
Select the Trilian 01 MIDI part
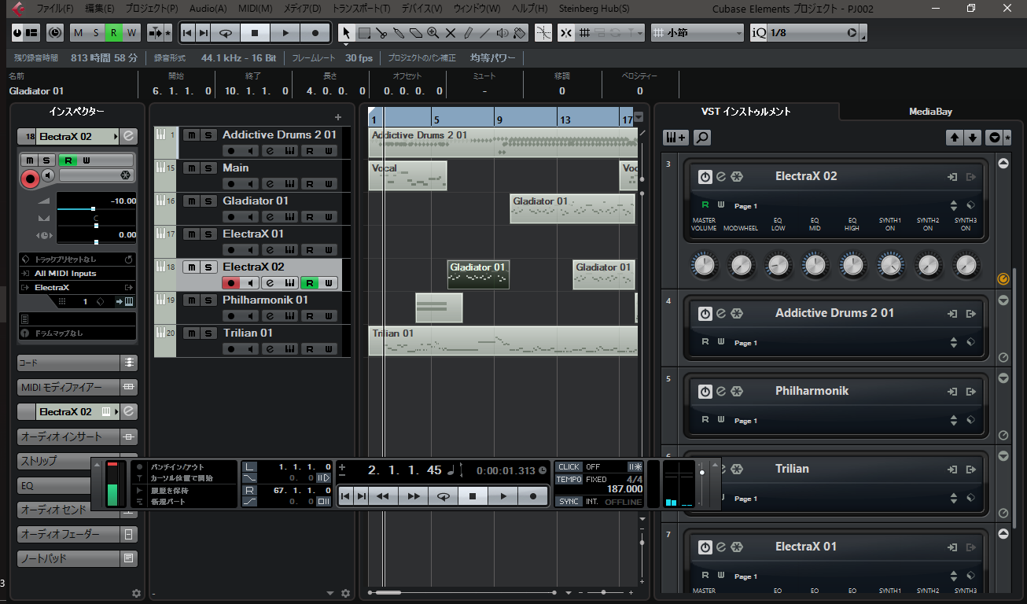[503, 341]
